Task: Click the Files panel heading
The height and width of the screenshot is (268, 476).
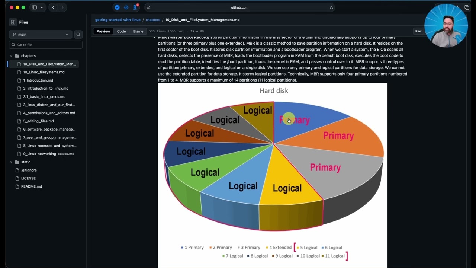Action: click(x=23, y=22)
